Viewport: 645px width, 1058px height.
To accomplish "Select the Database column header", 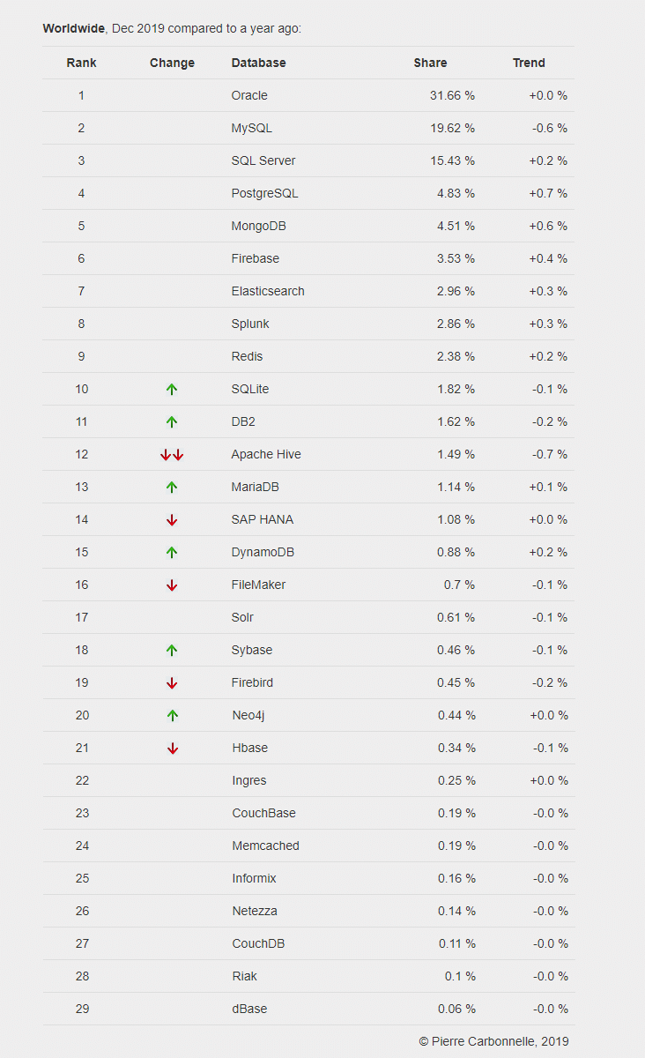I will pyautogui.click(x=258, y=63).
